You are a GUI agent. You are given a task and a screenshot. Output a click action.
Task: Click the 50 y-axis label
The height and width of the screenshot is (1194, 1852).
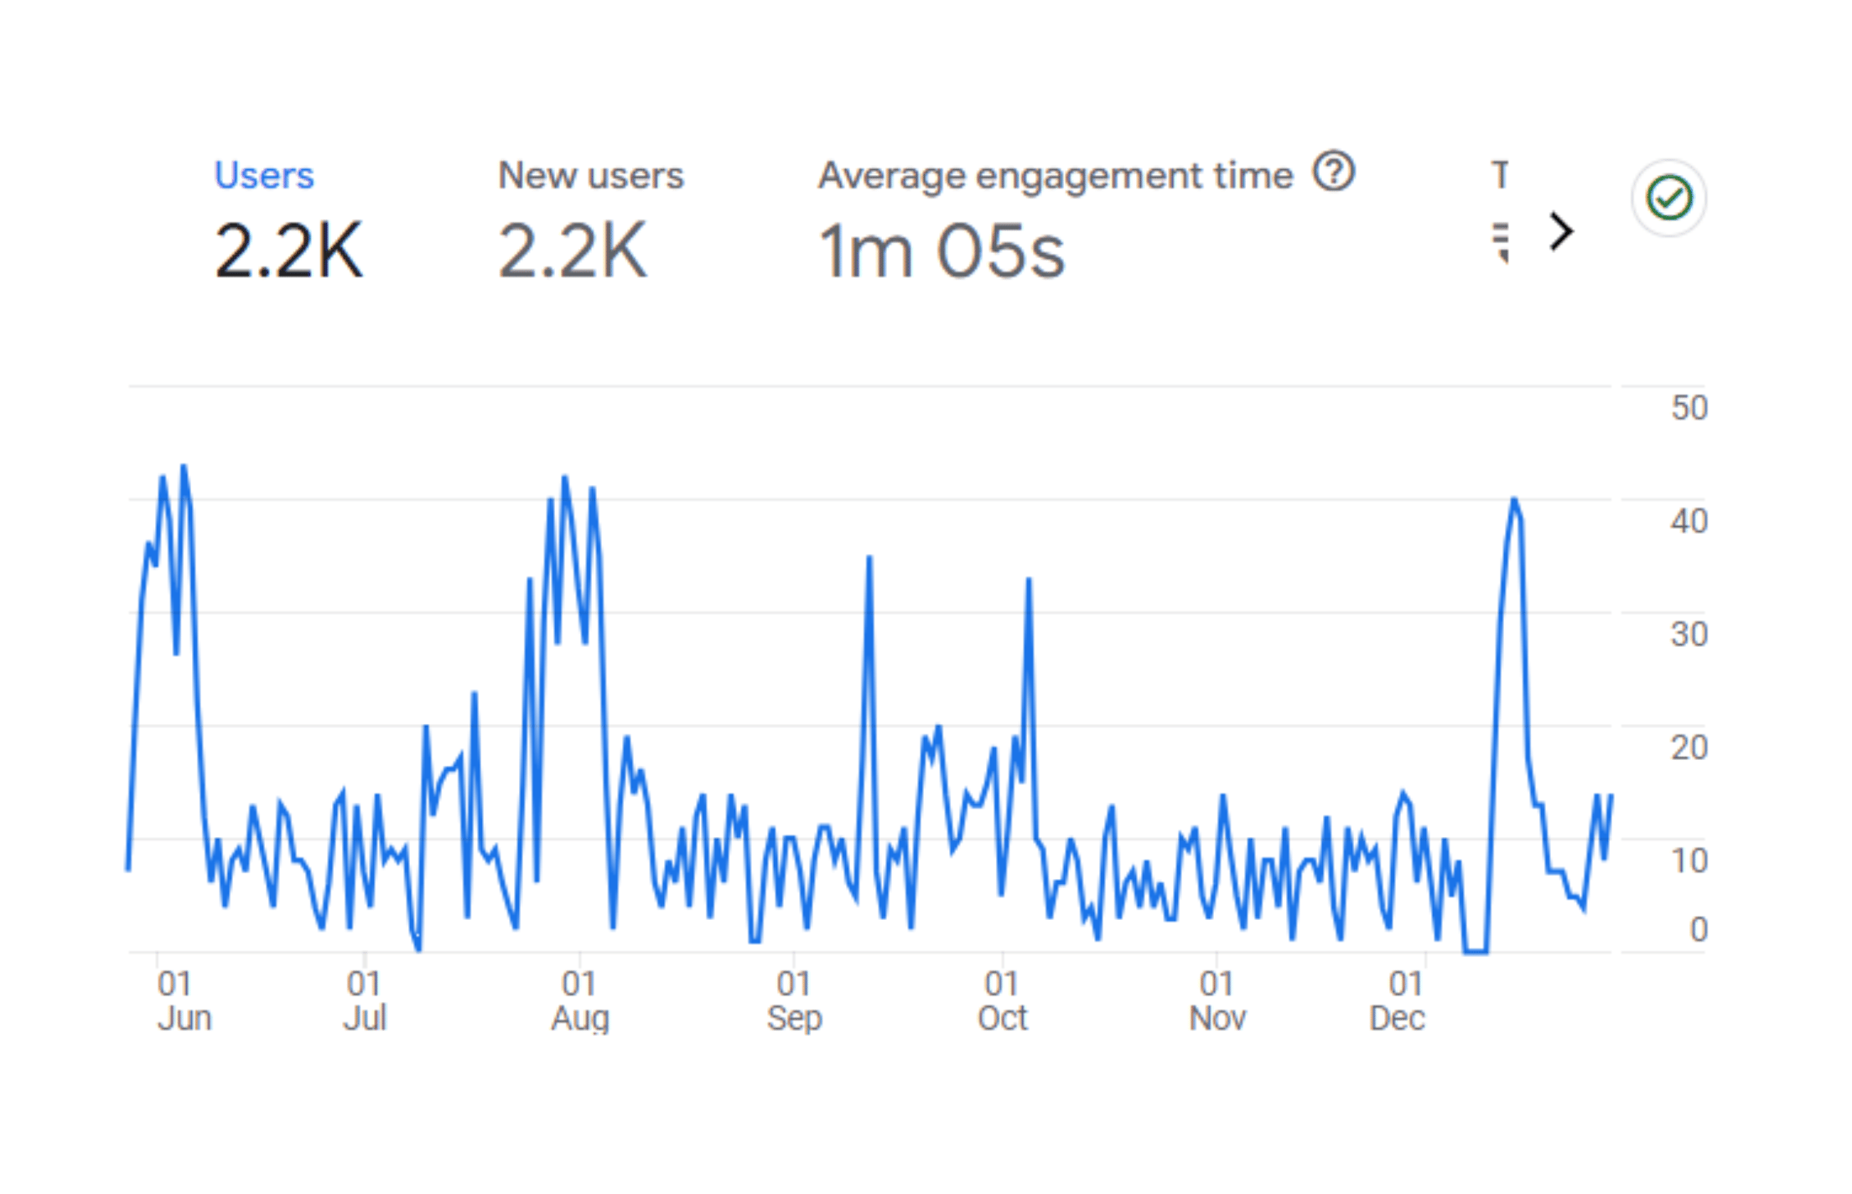tap(1689, 408)
